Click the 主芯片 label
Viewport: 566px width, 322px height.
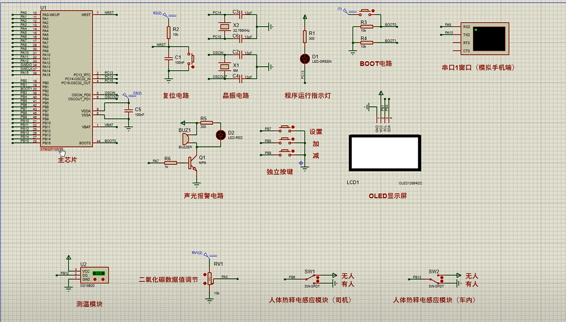point(68,160)
